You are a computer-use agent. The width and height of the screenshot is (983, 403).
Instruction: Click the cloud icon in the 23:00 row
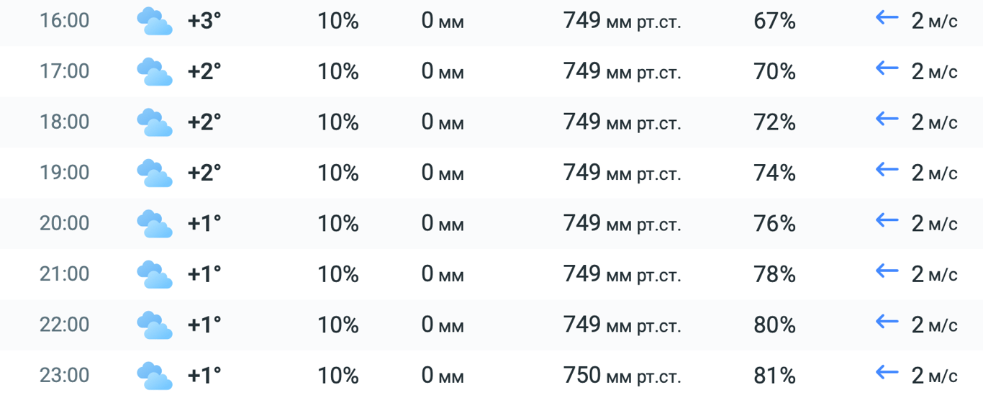pos(154,376)
